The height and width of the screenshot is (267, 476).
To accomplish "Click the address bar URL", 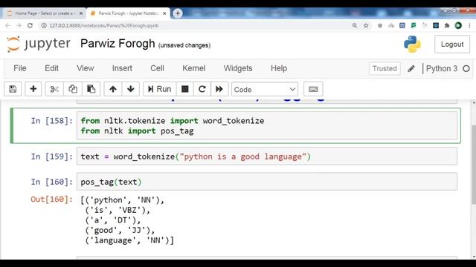I will (x=104, y=26).
